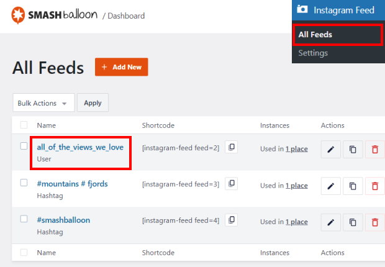Viewport: 385px width, 267px height.
Task: View instances link for feed=2 row
Action: (x=297, y=149)
